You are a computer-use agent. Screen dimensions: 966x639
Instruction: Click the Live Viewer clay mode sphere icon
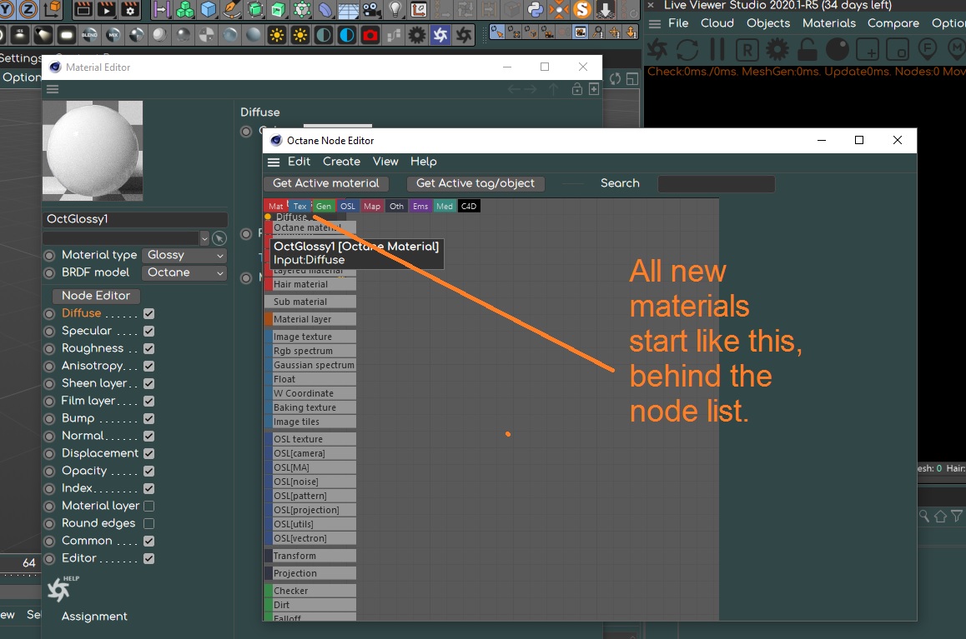tap(838, 49)
